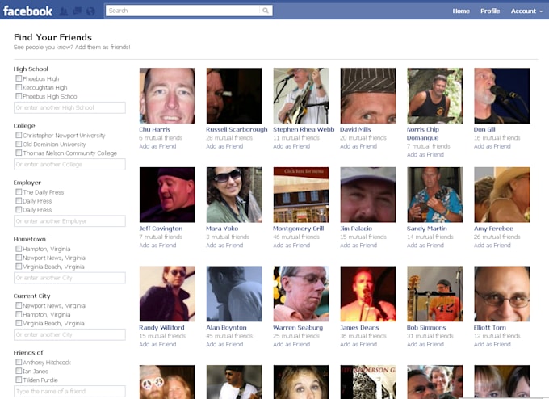
Task: Focus the Search input field
Action: [x=183, y=10]
